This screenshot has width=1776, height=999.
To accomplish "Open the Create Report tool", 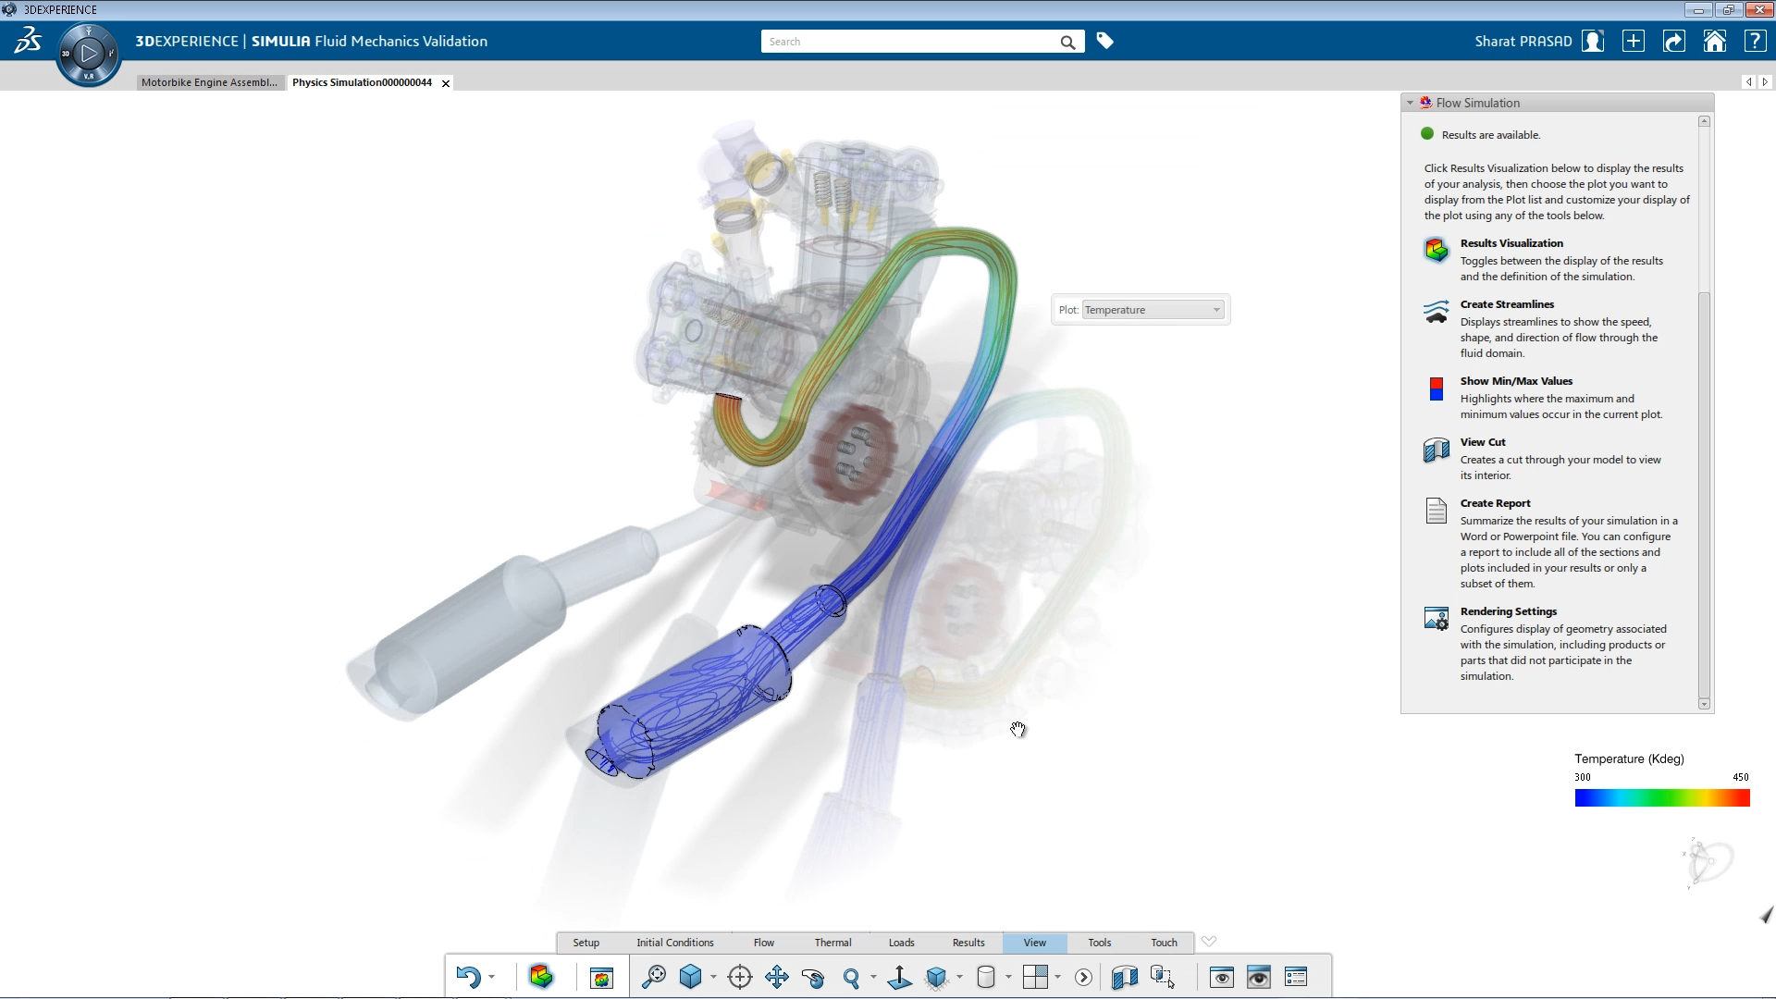I will point(1436,511).
